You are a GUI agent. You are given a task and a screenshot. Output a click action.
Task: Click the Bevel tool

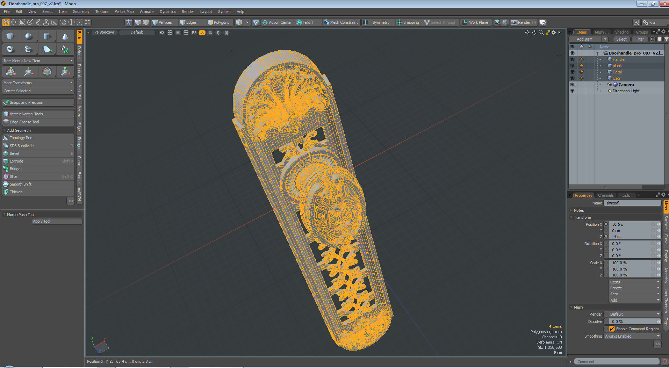click(38, 153)
